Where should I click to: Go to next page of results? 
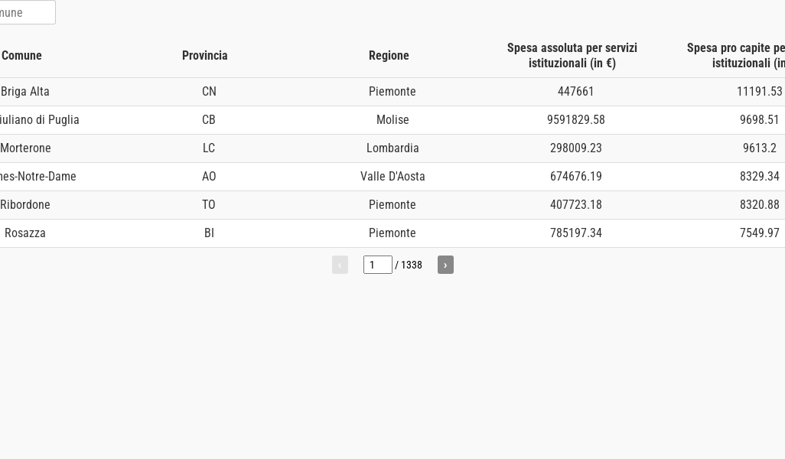445,265
